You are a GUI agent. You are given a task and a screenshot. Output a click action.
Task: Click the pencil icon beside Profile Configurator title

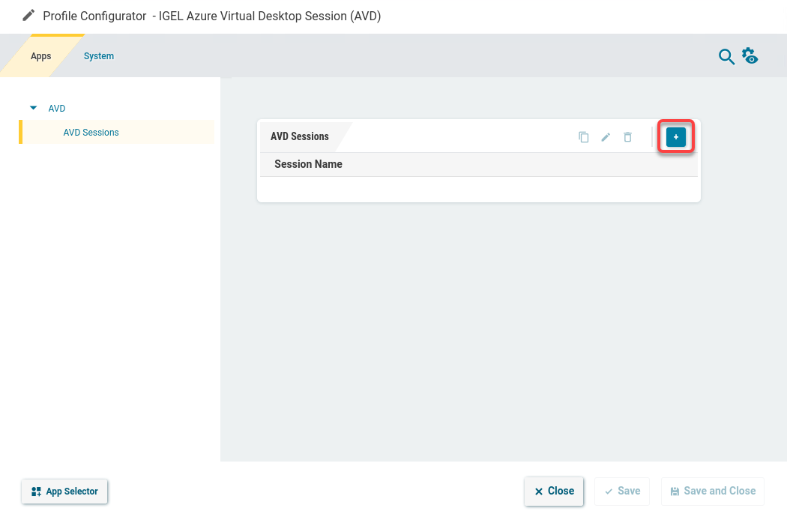(28, 16)
